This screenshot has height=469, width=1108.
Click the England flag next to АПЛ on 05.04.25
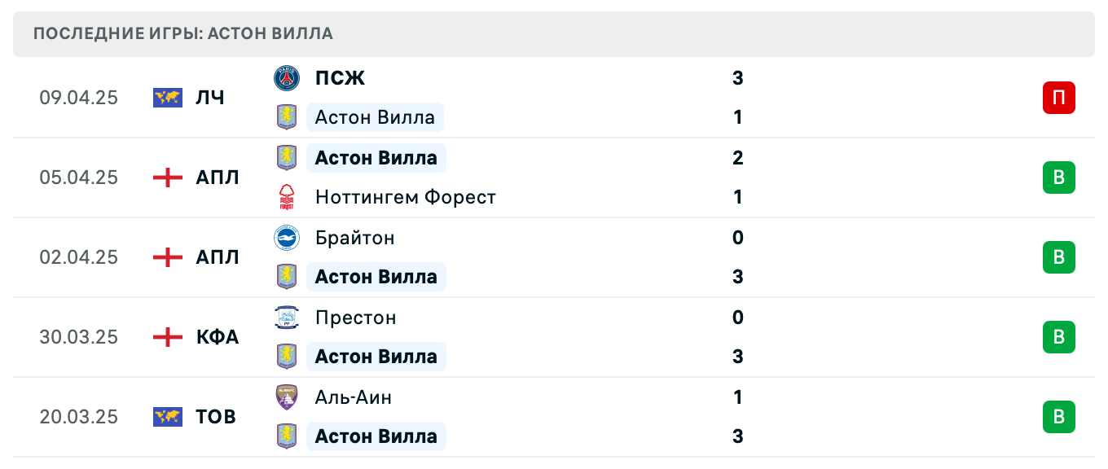(168, 178)
